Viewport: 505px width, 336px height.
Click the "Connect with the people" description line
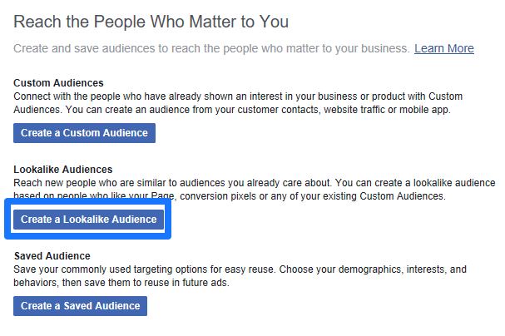[233, 96]
